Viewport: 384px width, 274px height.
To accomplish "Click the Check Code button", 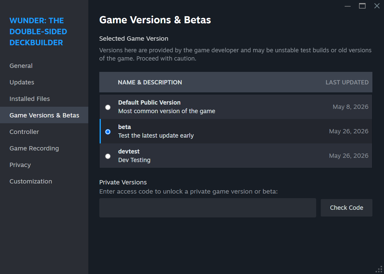I will click(x=346, y=208).
